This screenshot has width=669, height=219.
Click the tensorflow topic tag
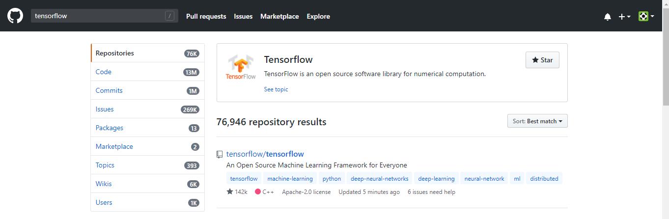pos(244,179)
